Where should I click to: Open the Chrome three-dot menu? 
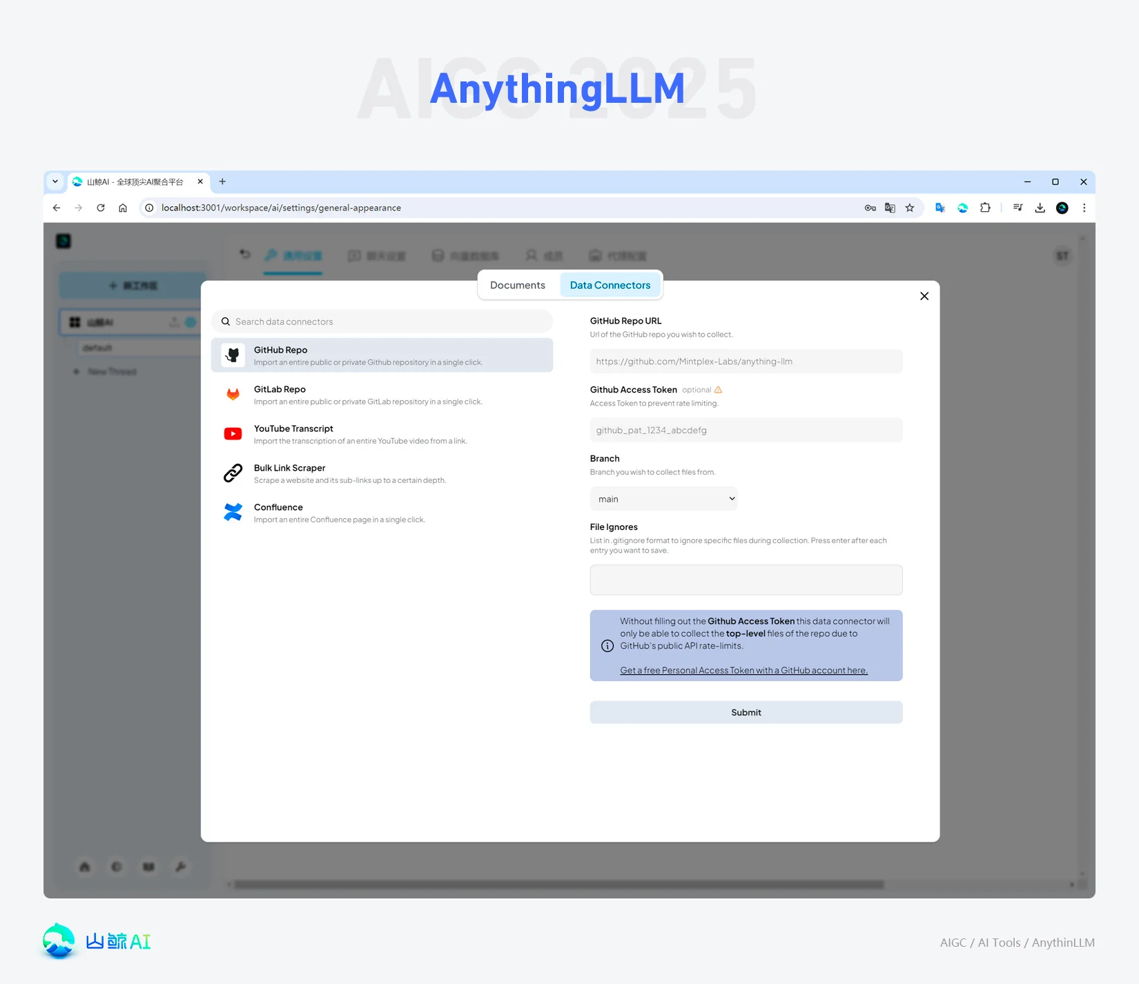tap(1084, 208)
